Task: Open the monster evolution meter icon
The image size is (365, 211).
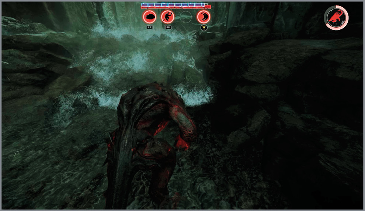Action: 336,17
